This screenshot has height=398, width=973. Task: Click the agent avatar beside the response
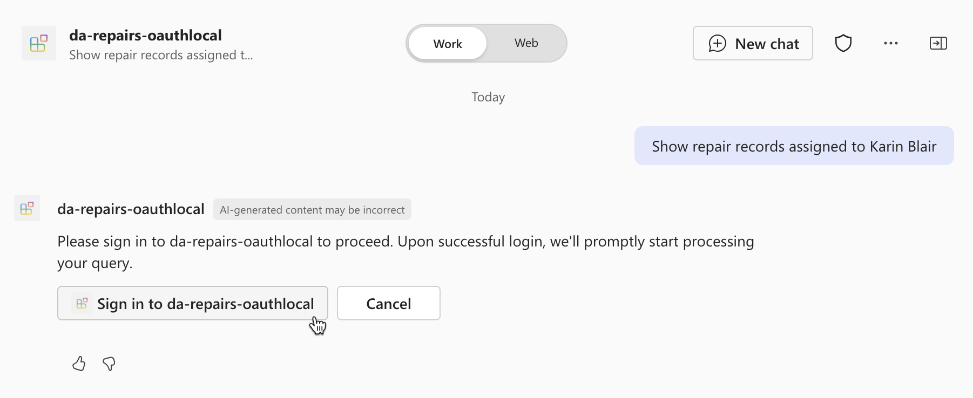coord(27,208)
